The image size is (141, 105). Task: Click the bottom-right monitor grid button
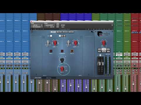[x=108, y=51]
